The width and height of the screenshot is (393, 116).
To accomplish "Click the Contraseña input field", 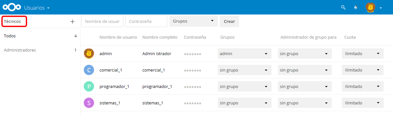I will (146, 21).
